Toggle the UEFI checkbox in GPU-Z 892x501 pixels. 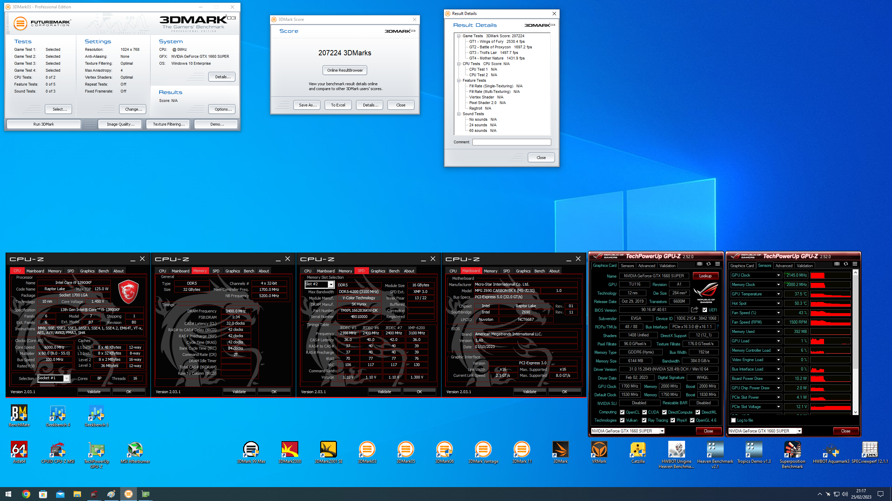coord(705,310)
